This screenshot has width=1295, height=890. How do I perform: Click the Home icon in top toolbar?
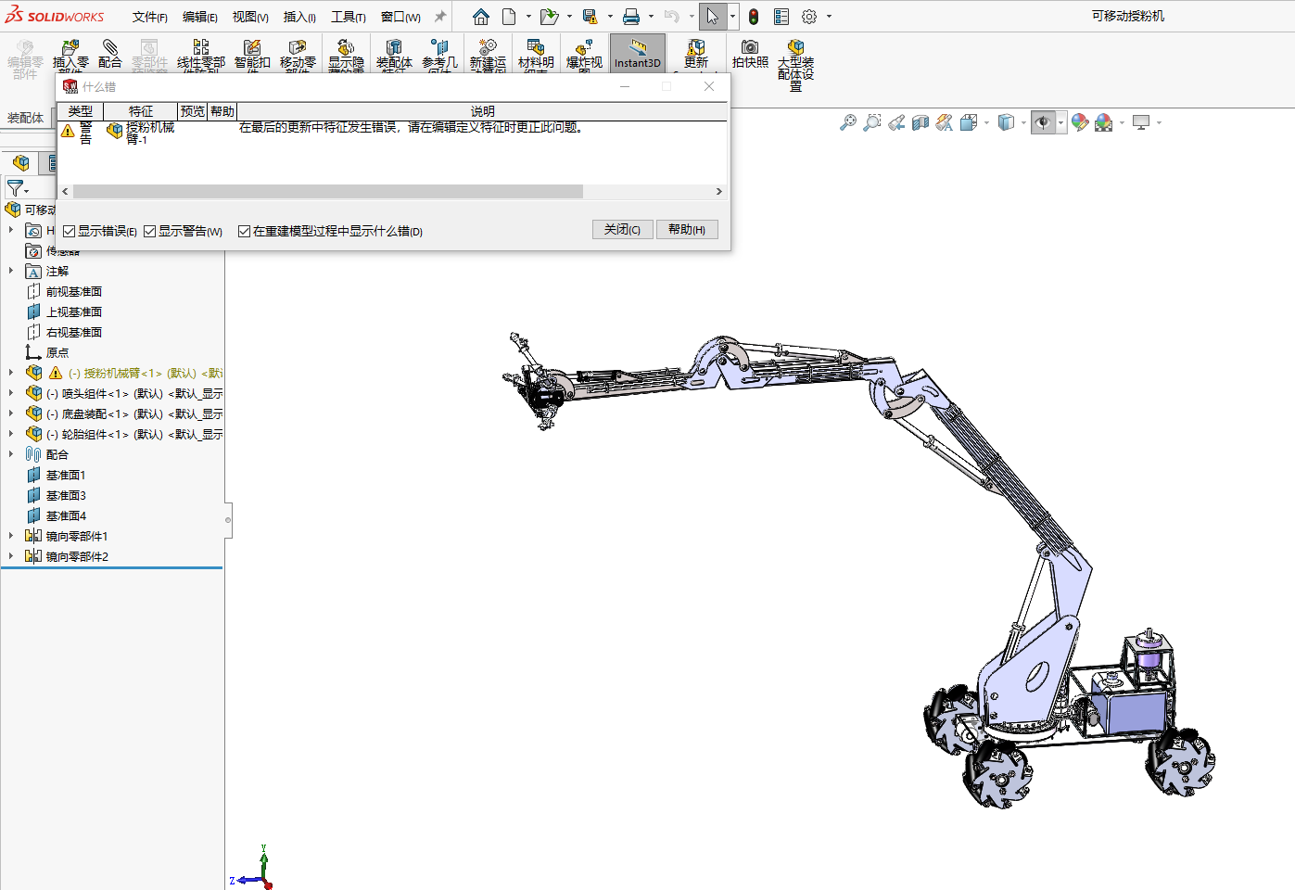480,17
